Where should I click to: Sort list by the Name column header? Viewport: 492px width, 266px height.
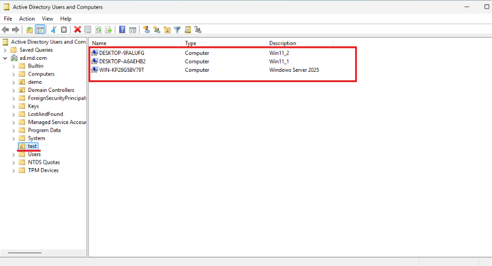(x=135, y=43)
